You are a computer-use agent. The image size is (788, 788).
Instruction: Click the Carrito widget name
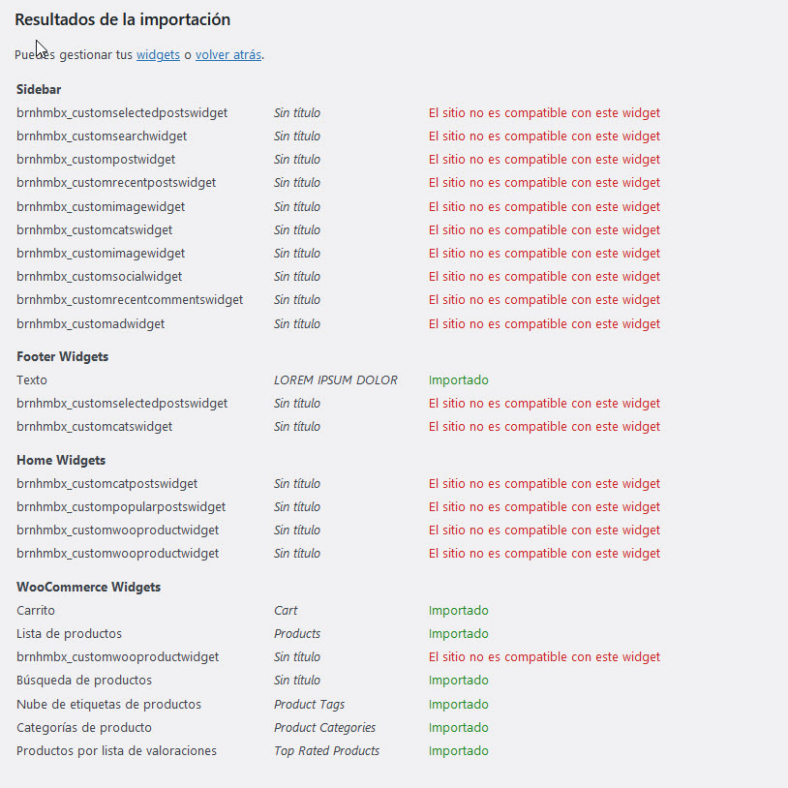(x=36, y=611)
